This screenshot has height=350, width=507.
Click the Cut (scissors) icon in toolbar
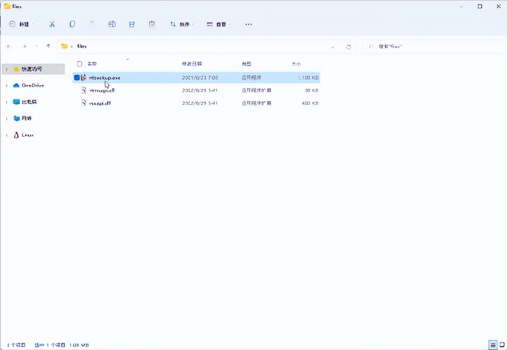click(x=52, y=24)
